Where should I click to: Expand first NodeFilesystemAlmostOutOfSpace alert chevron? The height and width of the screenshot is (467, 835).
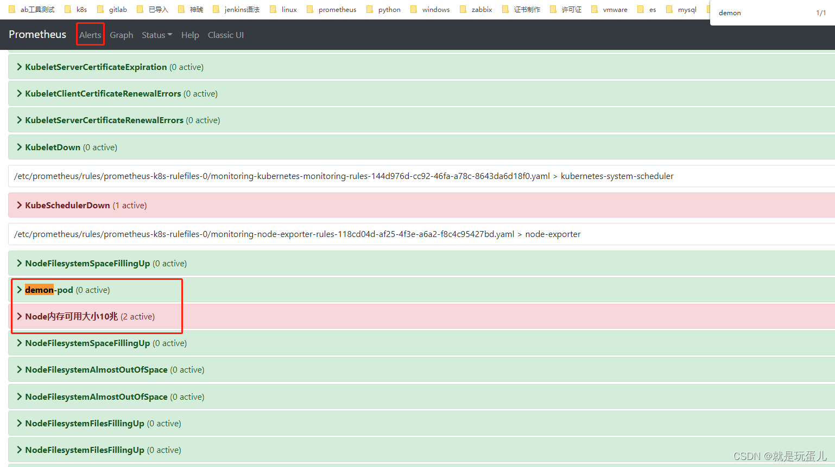coord(20,369)
